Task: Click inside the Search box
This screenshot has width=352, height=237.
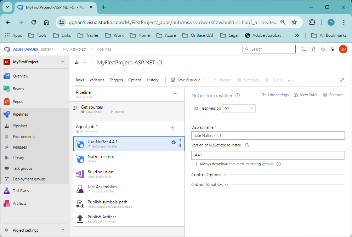Action: [x=269, y=49]
